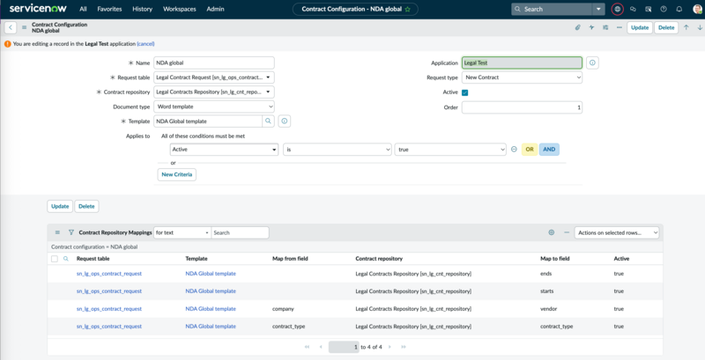This screenshot has width=705, height=360.
Task: Open the list personalize gear icon
Action: pyautogui.click(x=552, y=232)
